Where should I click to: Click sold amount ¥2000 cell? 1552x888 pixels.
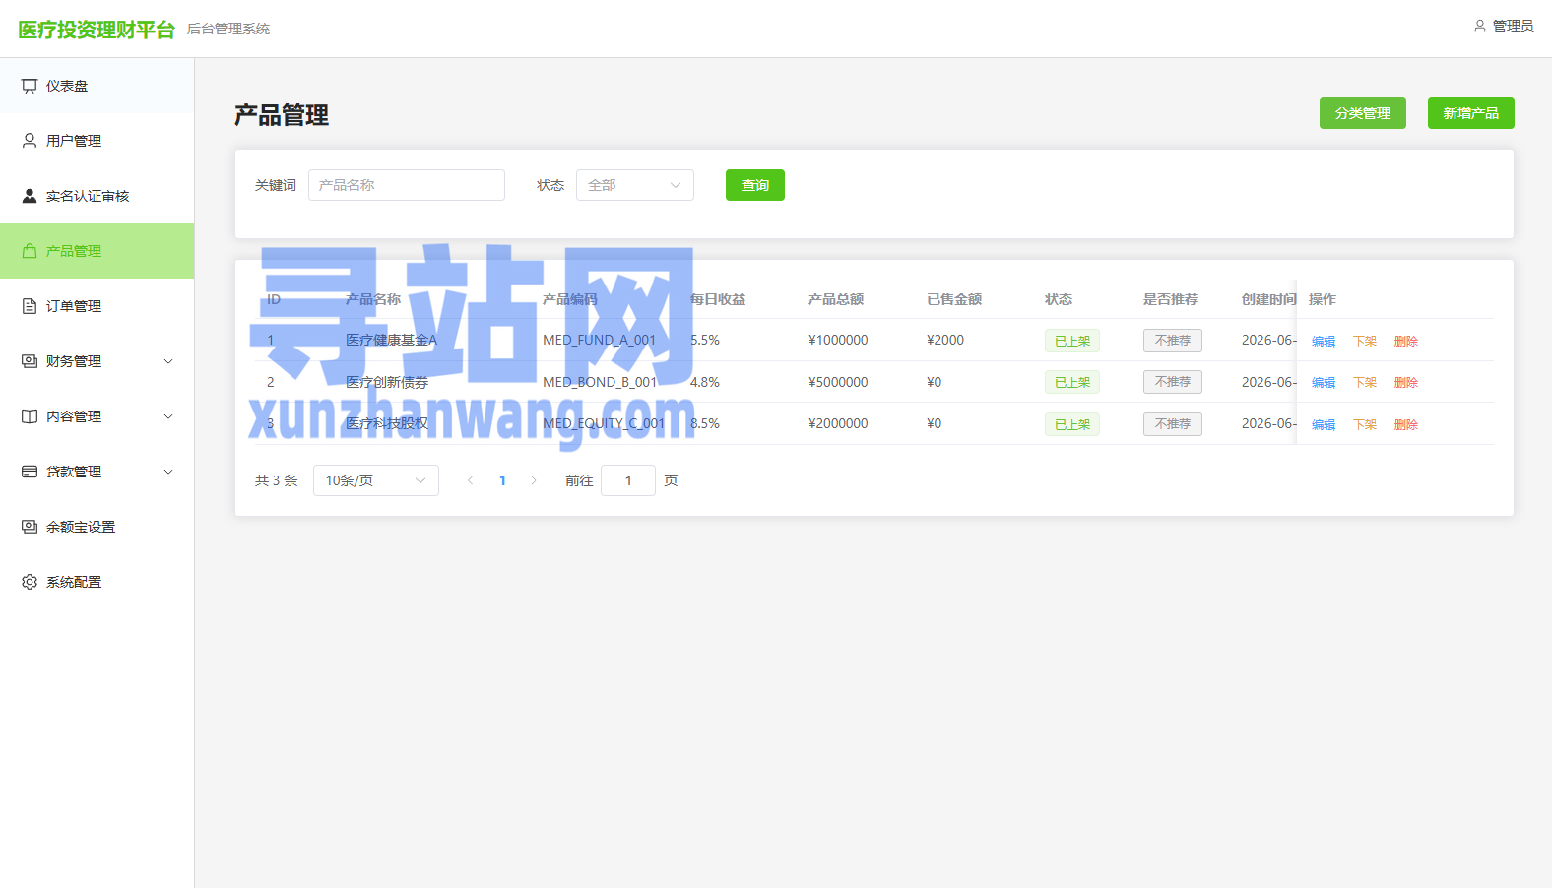coord(945,340)
